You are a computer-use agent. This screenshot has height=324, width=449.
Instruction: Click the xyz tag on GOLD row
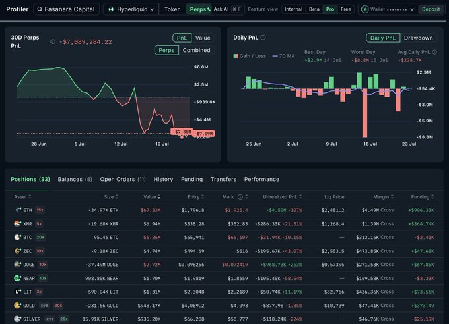tap(44, 306)
